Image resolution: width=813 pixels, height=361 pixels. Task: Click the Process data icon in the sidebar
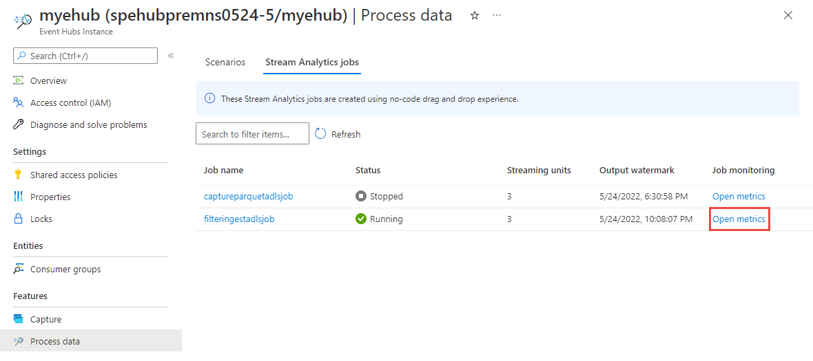[19, 341]
